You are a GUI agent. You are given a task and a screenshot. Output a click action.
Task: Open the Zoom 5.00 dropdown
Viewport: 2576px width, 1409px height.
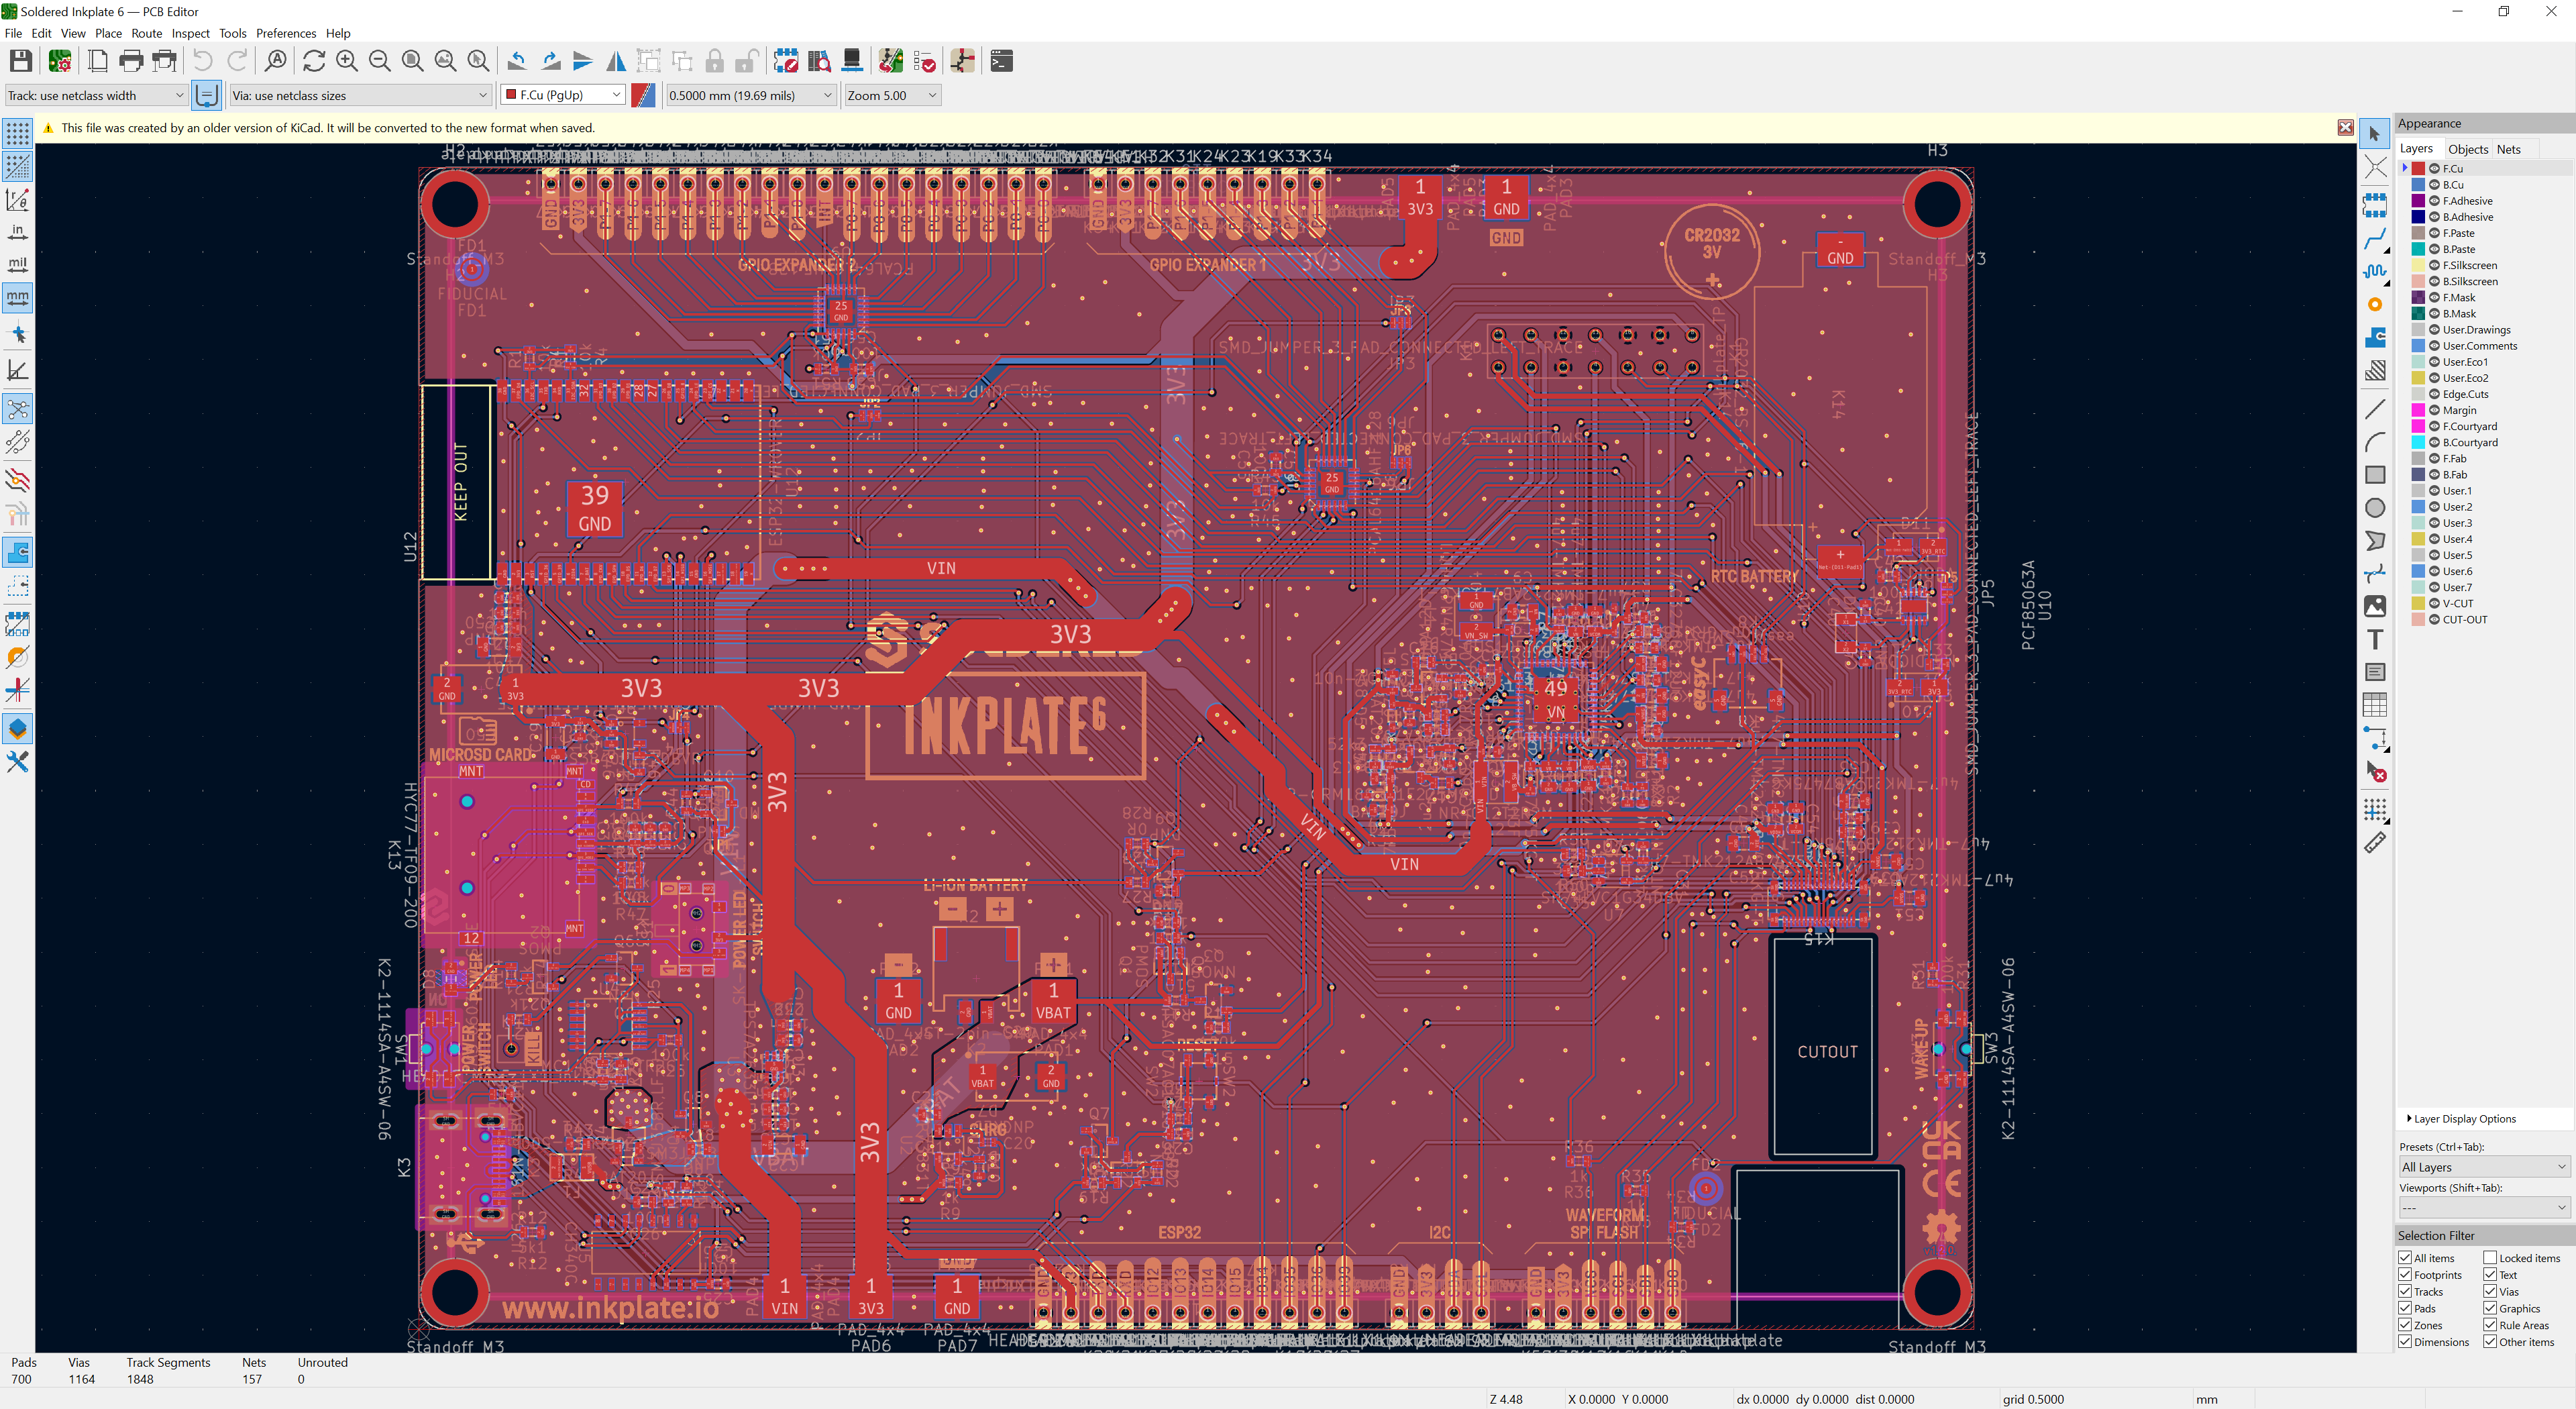tap(891, 95)
